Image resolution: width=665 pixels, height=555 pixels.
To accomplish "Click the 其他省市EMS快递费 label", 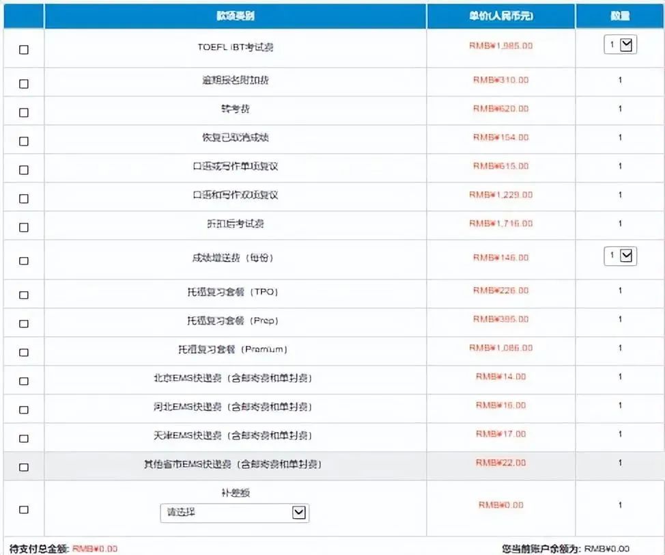I will [233, 464].
